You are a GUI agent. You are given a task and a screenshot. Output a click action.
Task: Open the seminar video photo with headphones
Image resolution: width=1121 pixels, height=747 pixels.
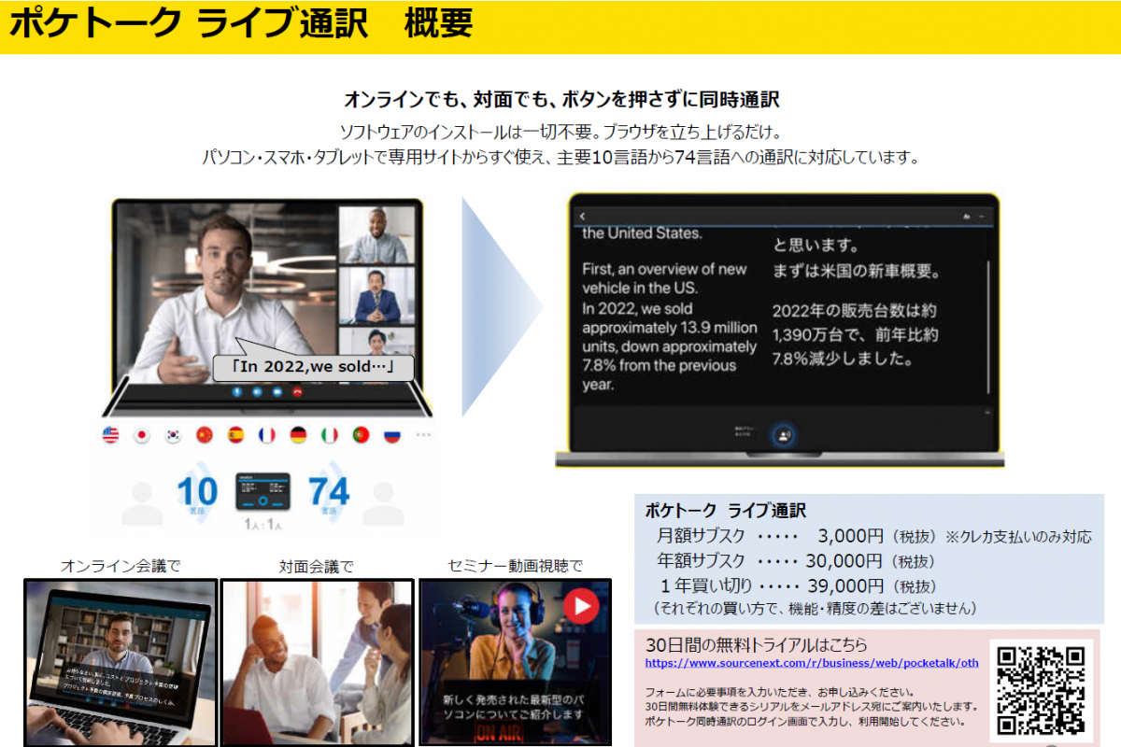(516, 662)
